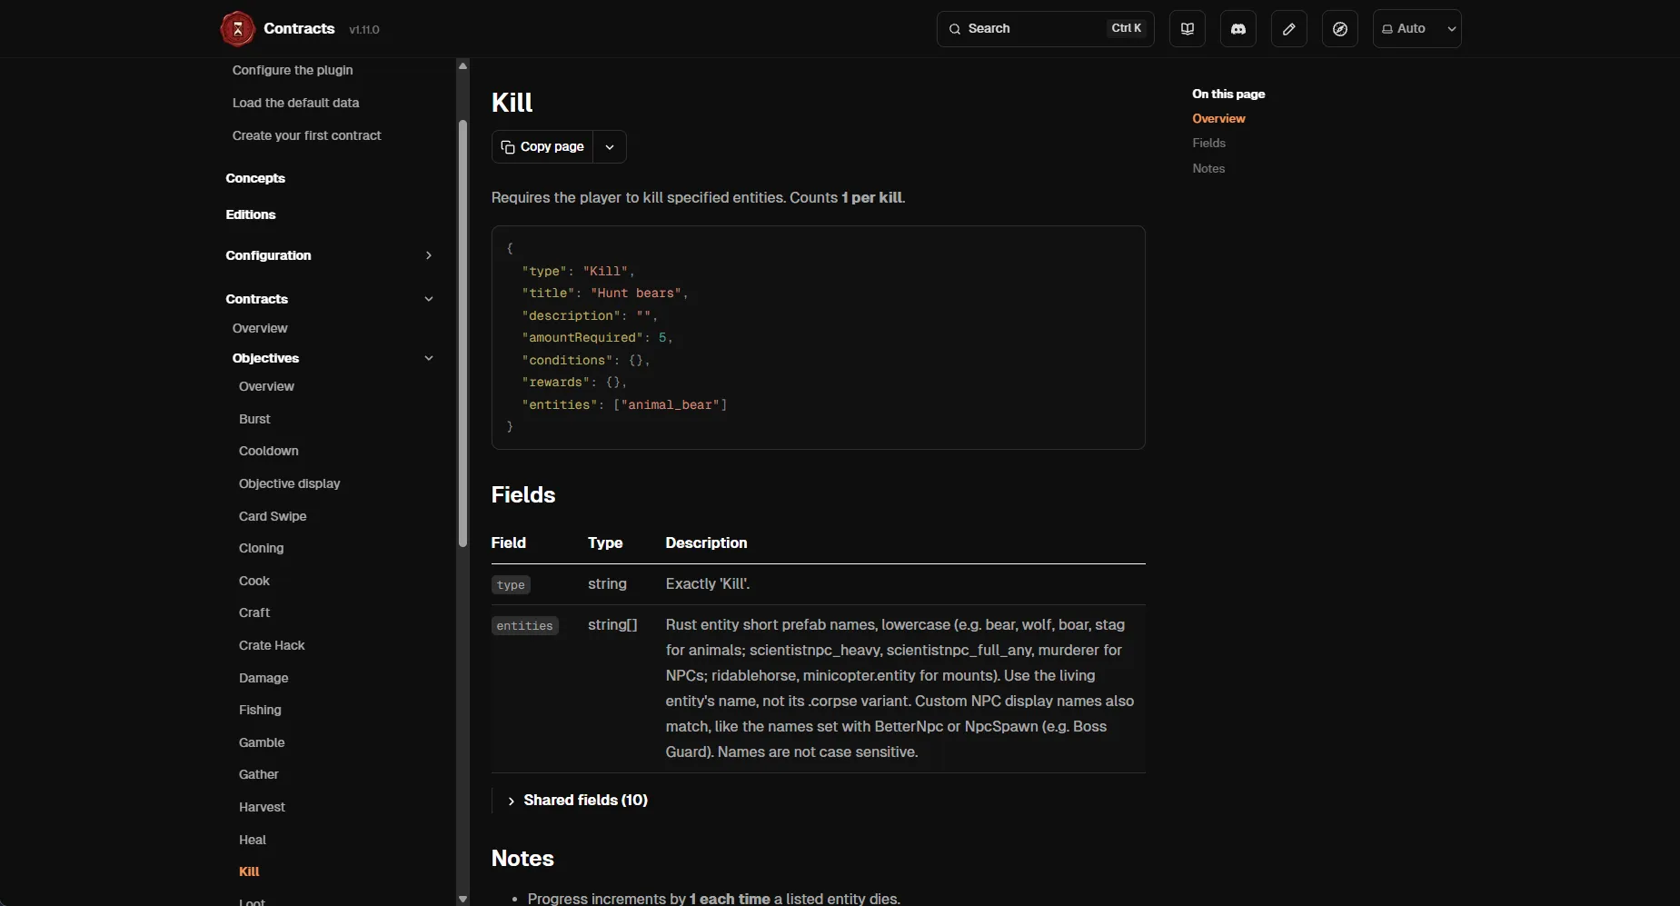Click the copy icon in Copy page
The width and height of the screenshot is (1680, 906).
[508, 146]
